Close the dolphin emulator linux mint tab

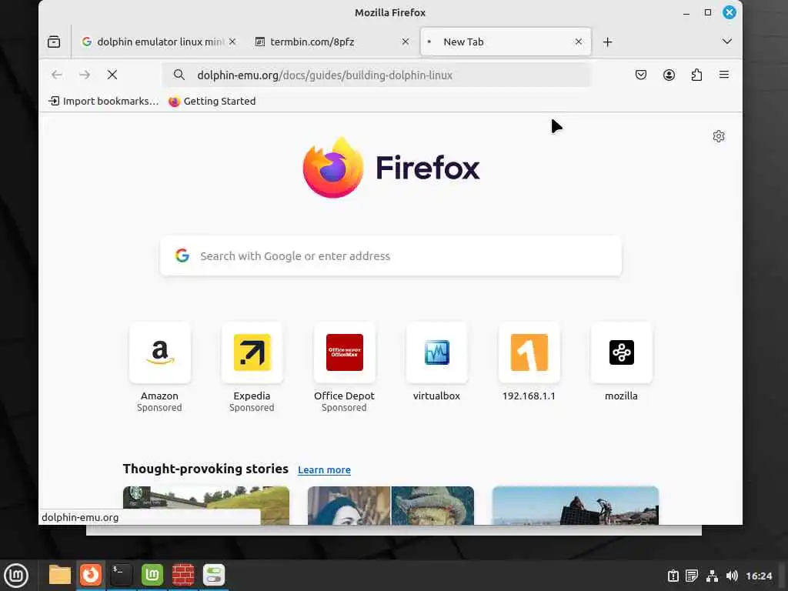(232, 42)
